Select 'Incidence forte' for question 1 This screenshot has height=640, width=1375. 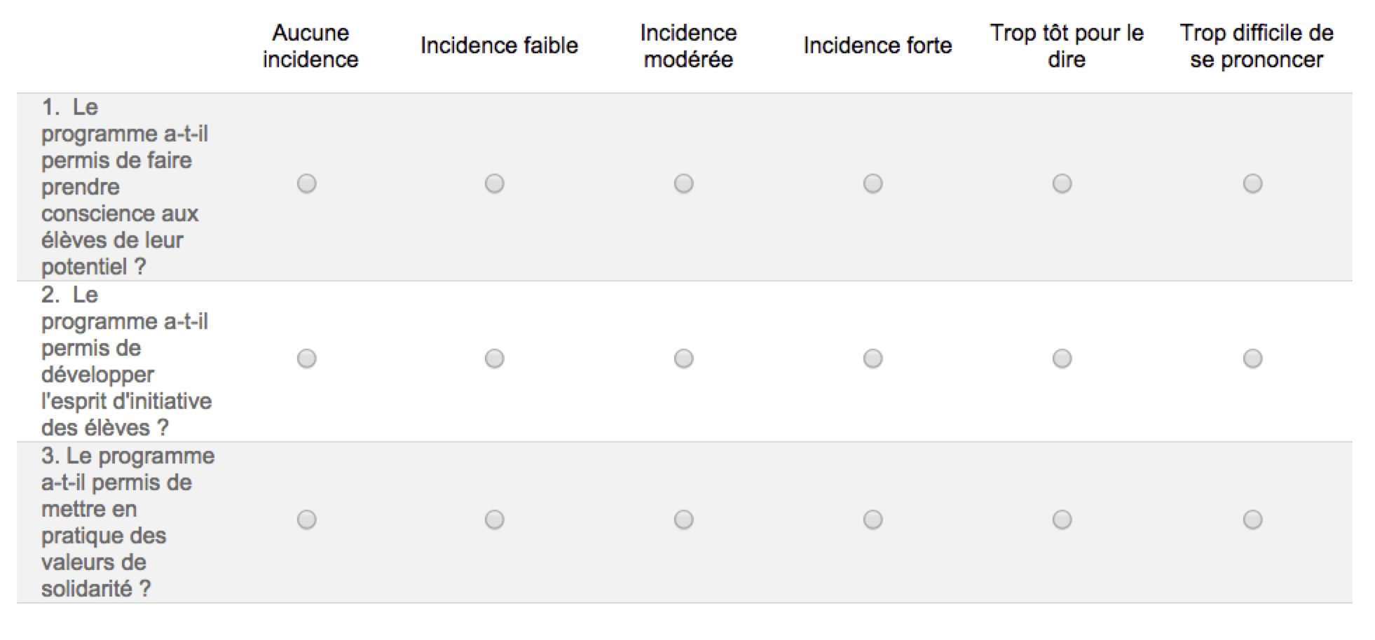point(873,183)
